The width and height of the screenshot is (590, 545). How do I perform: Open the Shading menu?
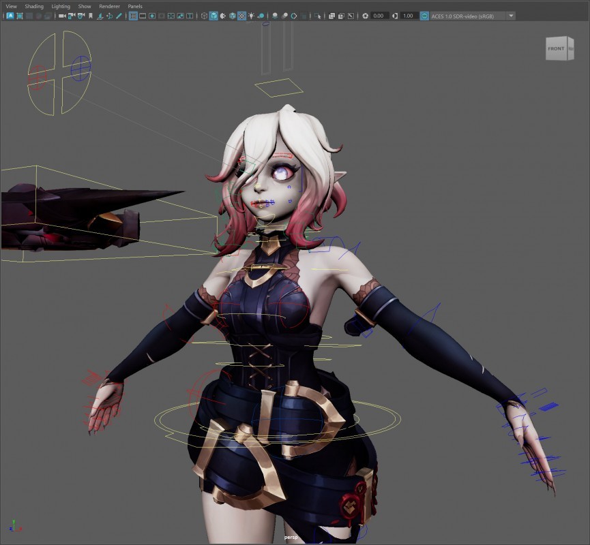pyautogui.click(x=34, y=6)
